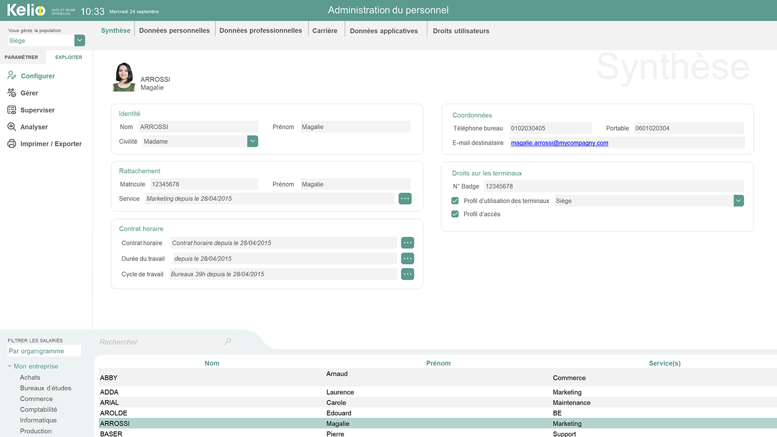Open the Carrière tab

[x=325, y=31]
